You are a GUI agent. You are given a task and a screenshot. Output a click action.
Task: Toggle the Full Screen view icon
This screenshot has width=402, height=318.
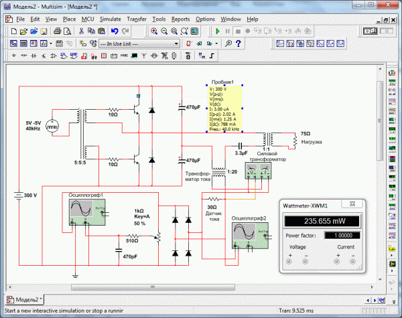[x=194, y=31]
